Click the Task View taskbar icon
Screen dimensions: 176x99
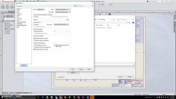[x=38, y=97]
